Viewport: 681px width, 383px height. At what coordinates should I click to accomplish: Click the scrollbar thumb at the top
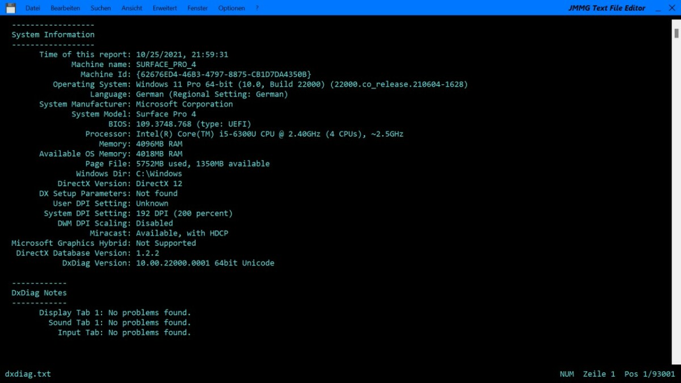(x=676, y=34)
